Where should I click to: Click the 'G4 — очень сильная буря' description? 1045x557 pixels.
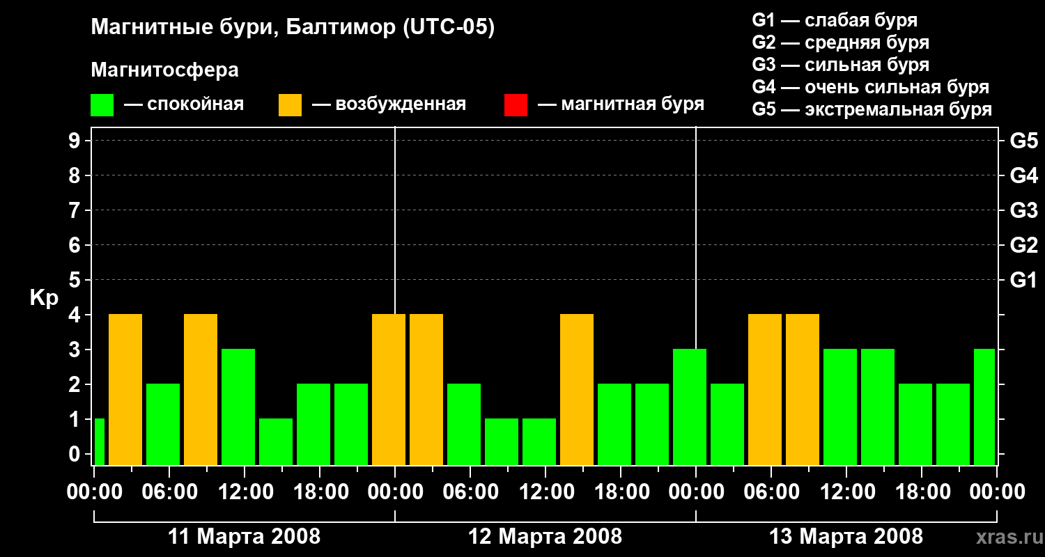[x=871, y=87]
